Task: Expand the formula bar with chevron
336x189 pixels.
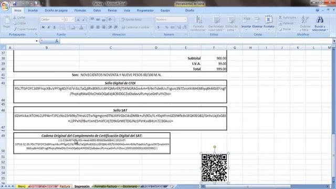Action: (334, 41)
